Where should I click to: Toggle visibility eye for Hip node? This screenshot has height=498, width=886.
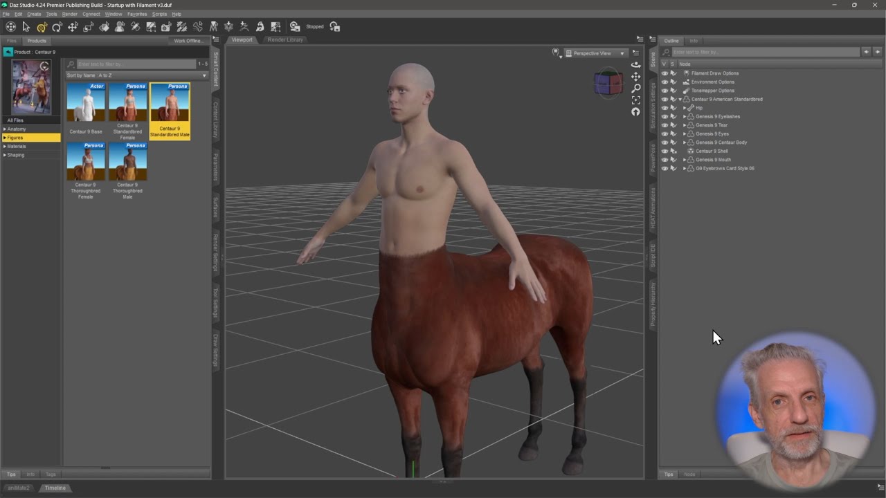point(664,108)
